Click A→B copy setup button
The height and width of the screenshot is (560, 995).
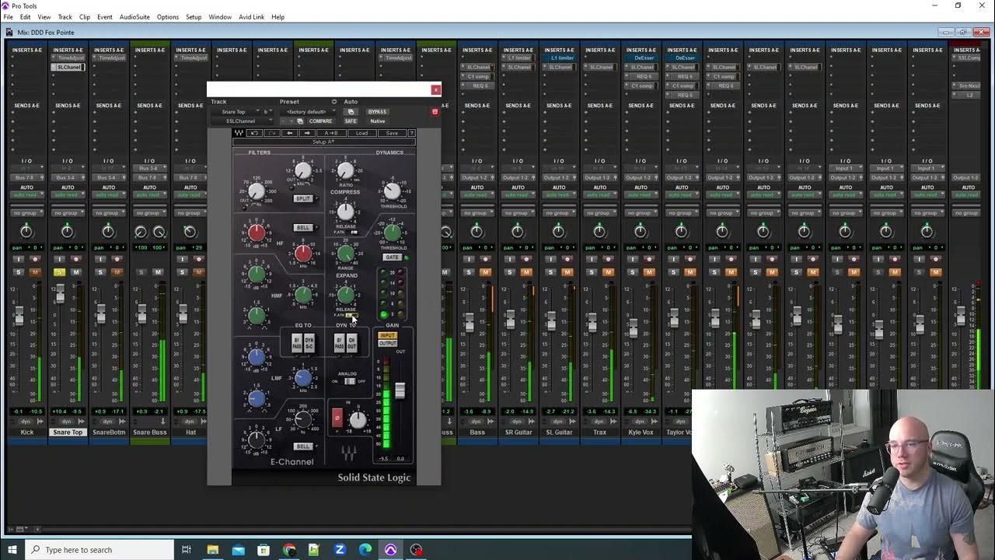pyautogui.click(x=331, y=133)
